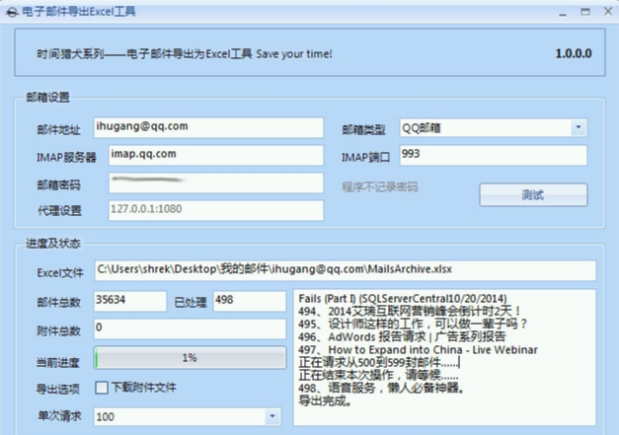Click the 附件总数 field showing 0
Viewport: 619px width, 435px height.
coord(190,328)
